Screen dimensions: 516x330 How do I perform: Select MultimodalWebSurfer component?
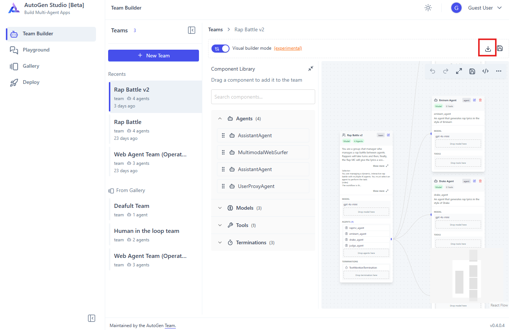point(263,152)
